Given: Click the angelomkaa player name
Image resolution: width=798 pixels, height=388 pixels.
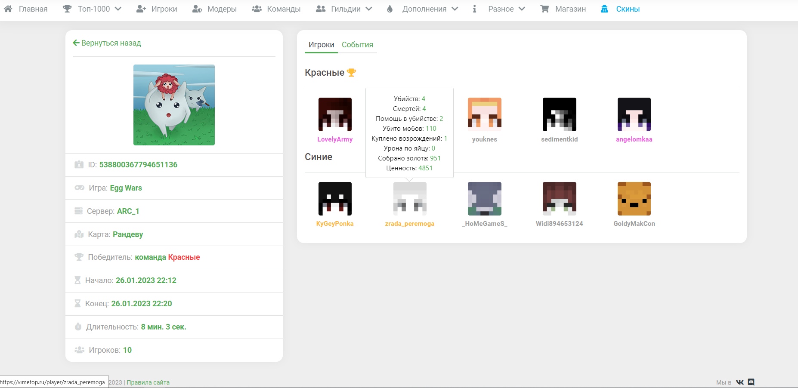Looking at the screenshot, I should point(634,139).
